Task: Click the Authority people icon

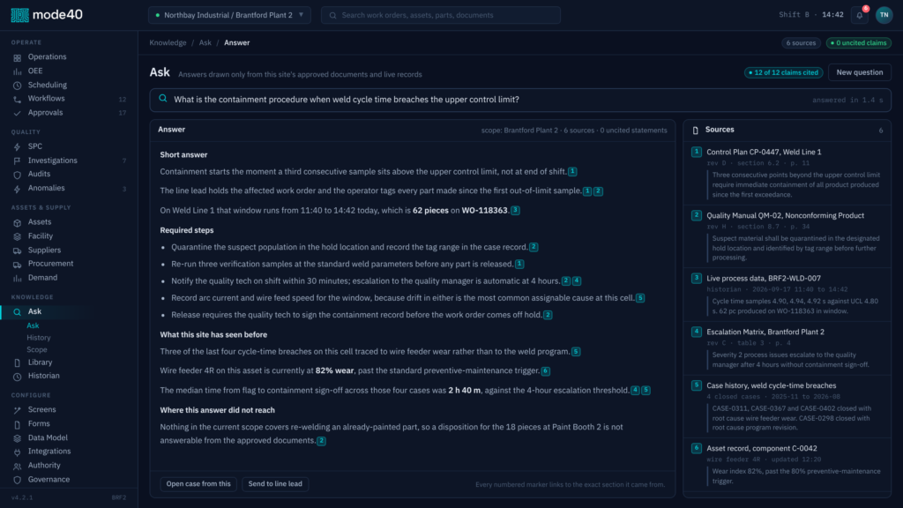Action: (x=18, y=466)
